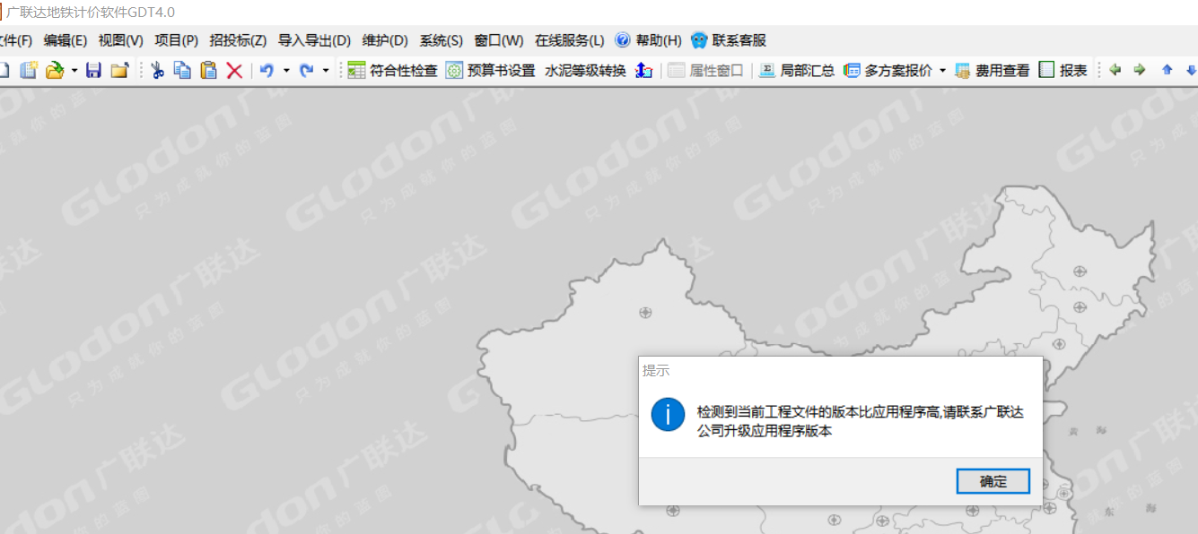Cut with the scissors icon
The height and width of the screenshot is (534, 1198).
[x=158, y=70]
